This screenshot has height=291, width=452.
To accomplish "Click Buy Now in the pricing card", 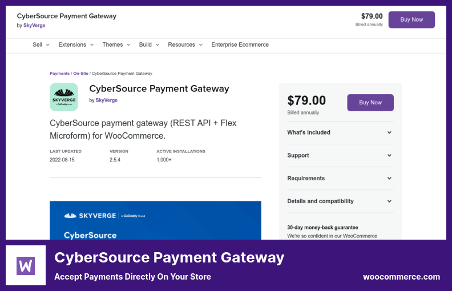I will (x=370, y=103).
